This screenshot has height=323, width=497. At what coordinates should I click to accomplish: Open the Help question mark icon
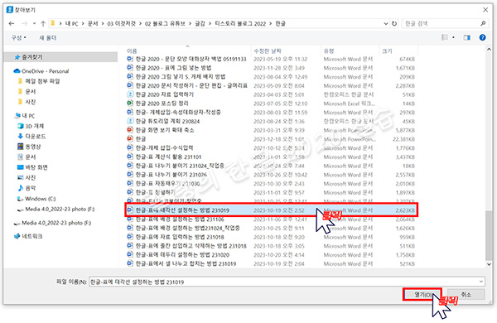(x=482, y=37)
